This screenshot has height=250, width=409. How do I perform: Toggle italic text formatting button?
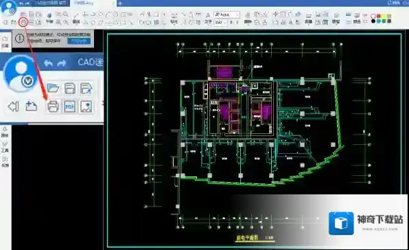pyautogui.click(x=237, y=23)
